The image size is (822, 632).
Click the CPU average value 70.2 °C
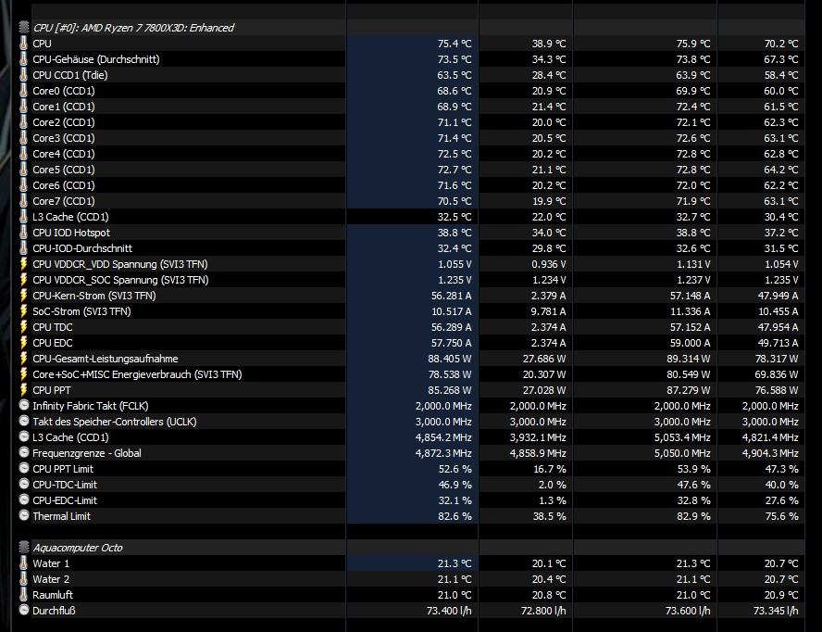(781, 44)
